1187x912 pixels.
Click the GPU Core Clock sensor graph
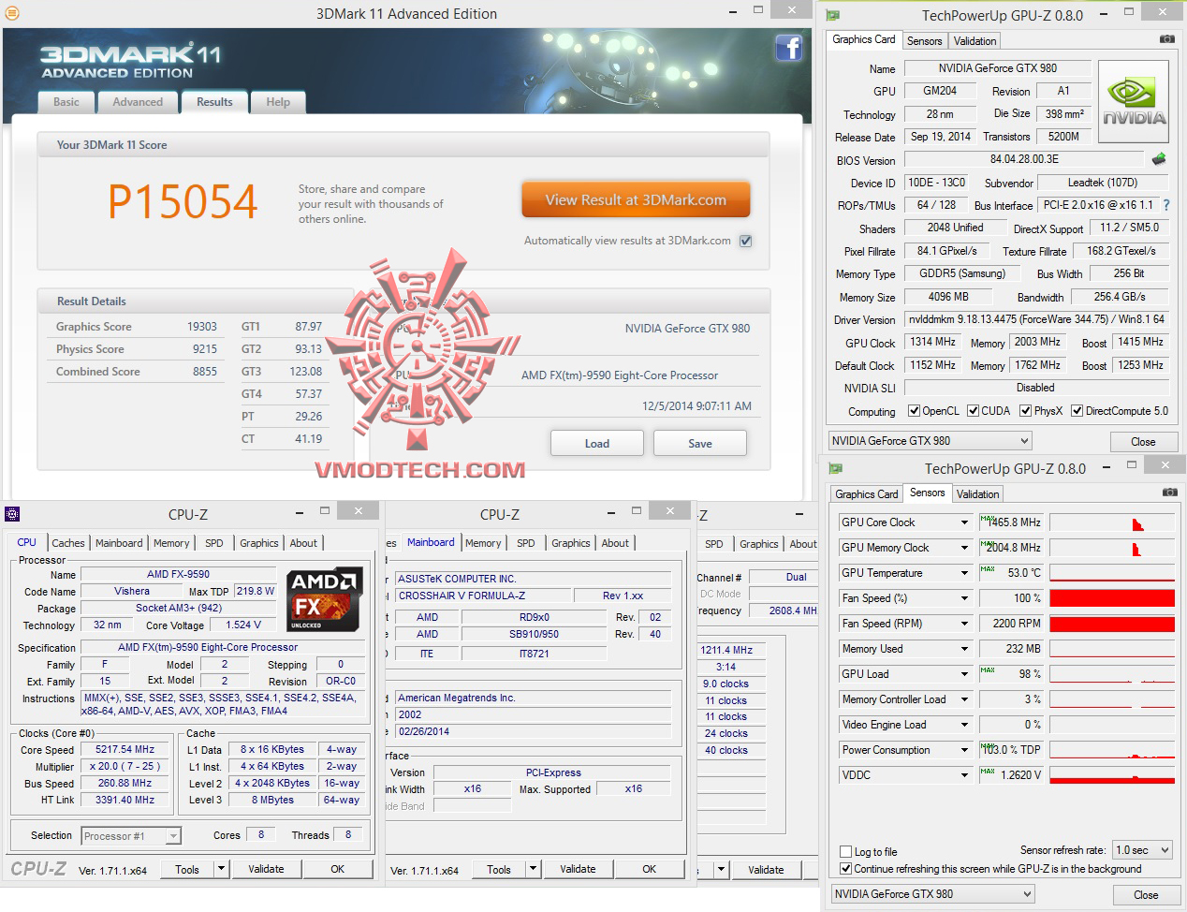1112,522
